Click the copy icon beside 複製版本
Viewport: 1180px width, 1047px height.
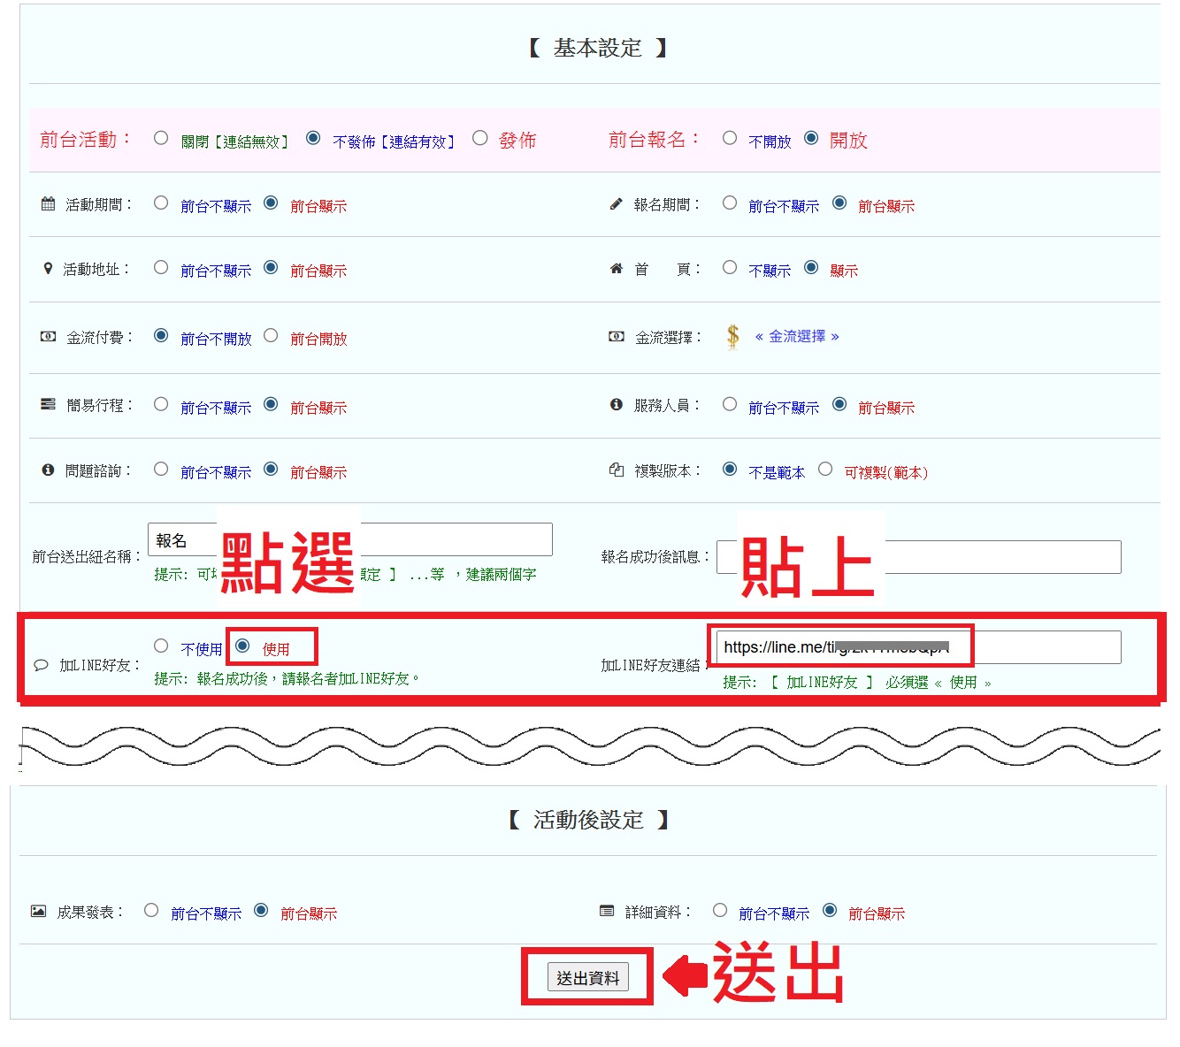tap(616, 470)
